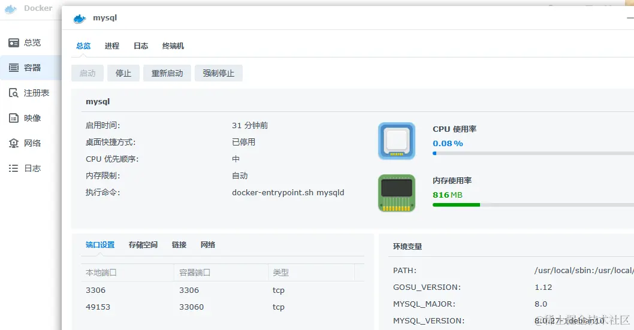Click the CPU usage progress bar
Image resolution: width=634 pixels, height=330 pixels.
click(533, 153)
